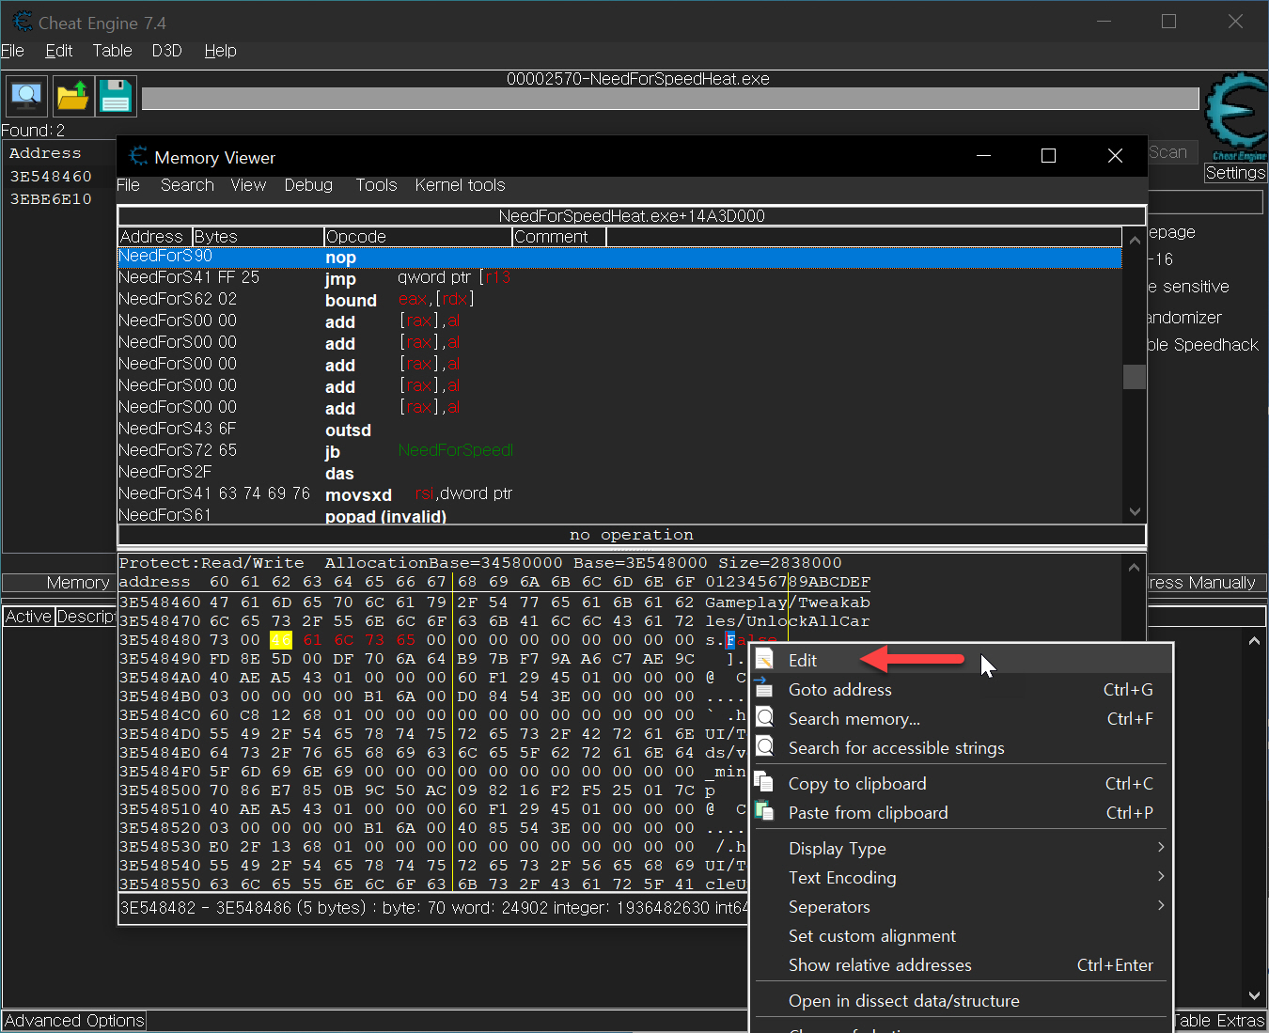This screenshot has width=1269, height=1033.
Task: Select address 3E548460 in found list
Action: click(x=51, y=177)
